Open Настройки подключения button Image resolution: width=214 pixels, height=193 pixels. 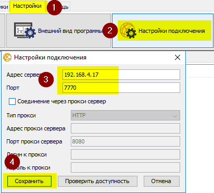162,31
